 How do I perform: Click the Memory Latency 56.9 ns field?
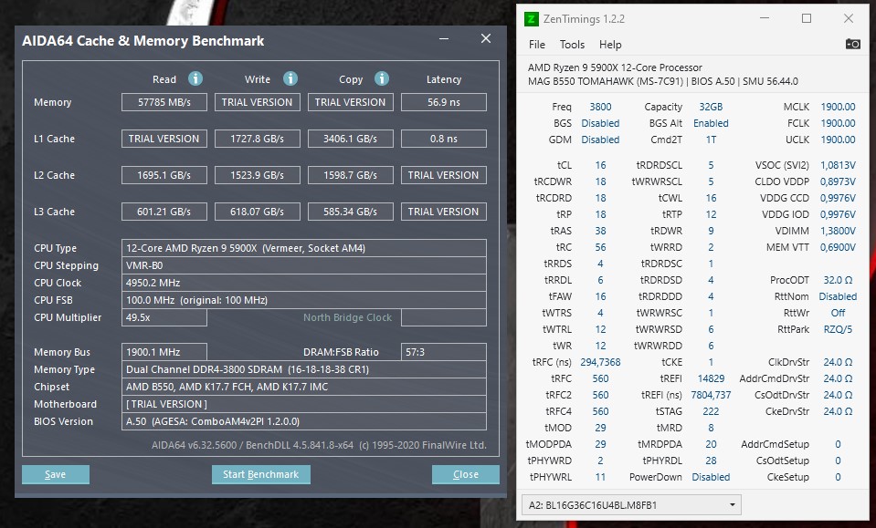tap(444, 102)
